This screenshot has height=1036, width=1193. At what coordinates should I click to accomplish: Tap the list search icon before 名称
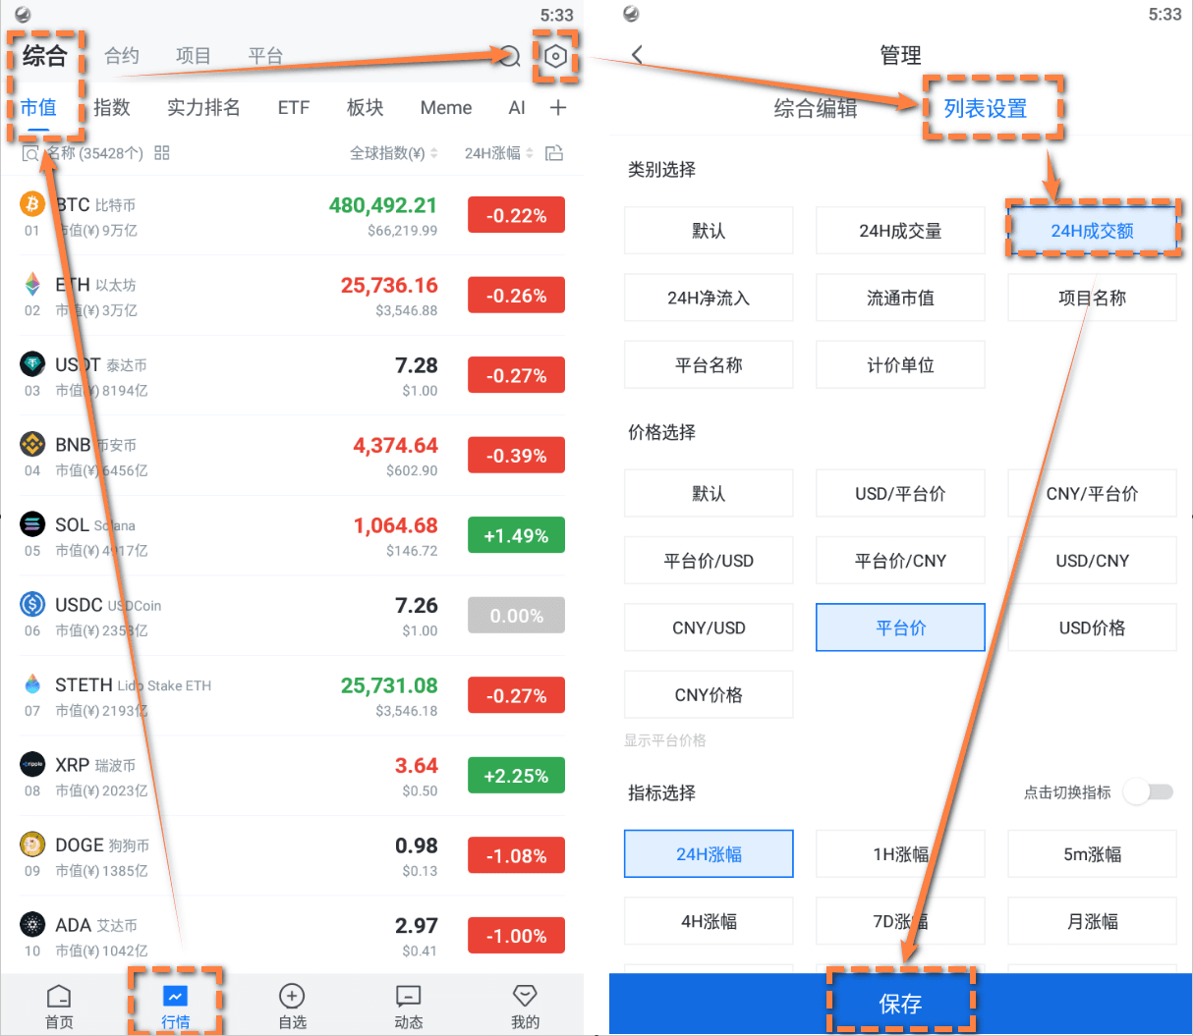[x=31, y=154]
